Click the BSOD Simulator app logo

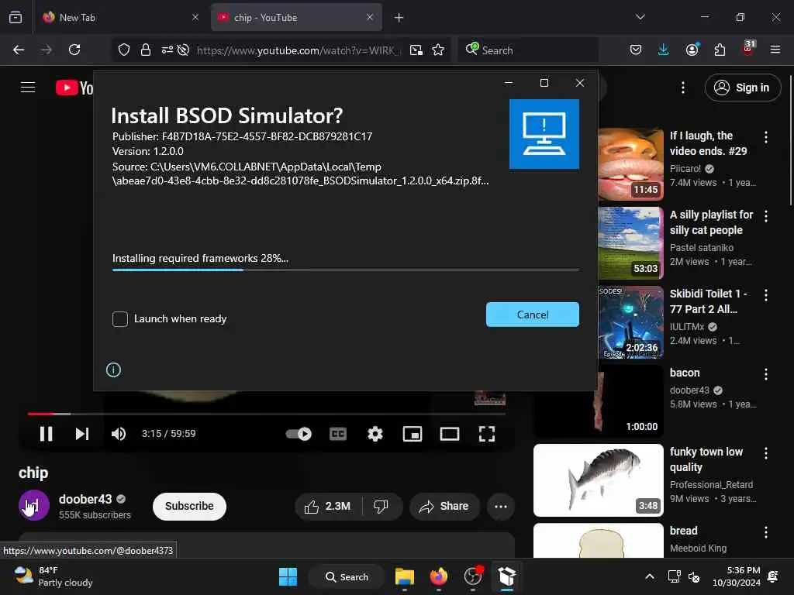pyautogui.click(x=544, y=134)
